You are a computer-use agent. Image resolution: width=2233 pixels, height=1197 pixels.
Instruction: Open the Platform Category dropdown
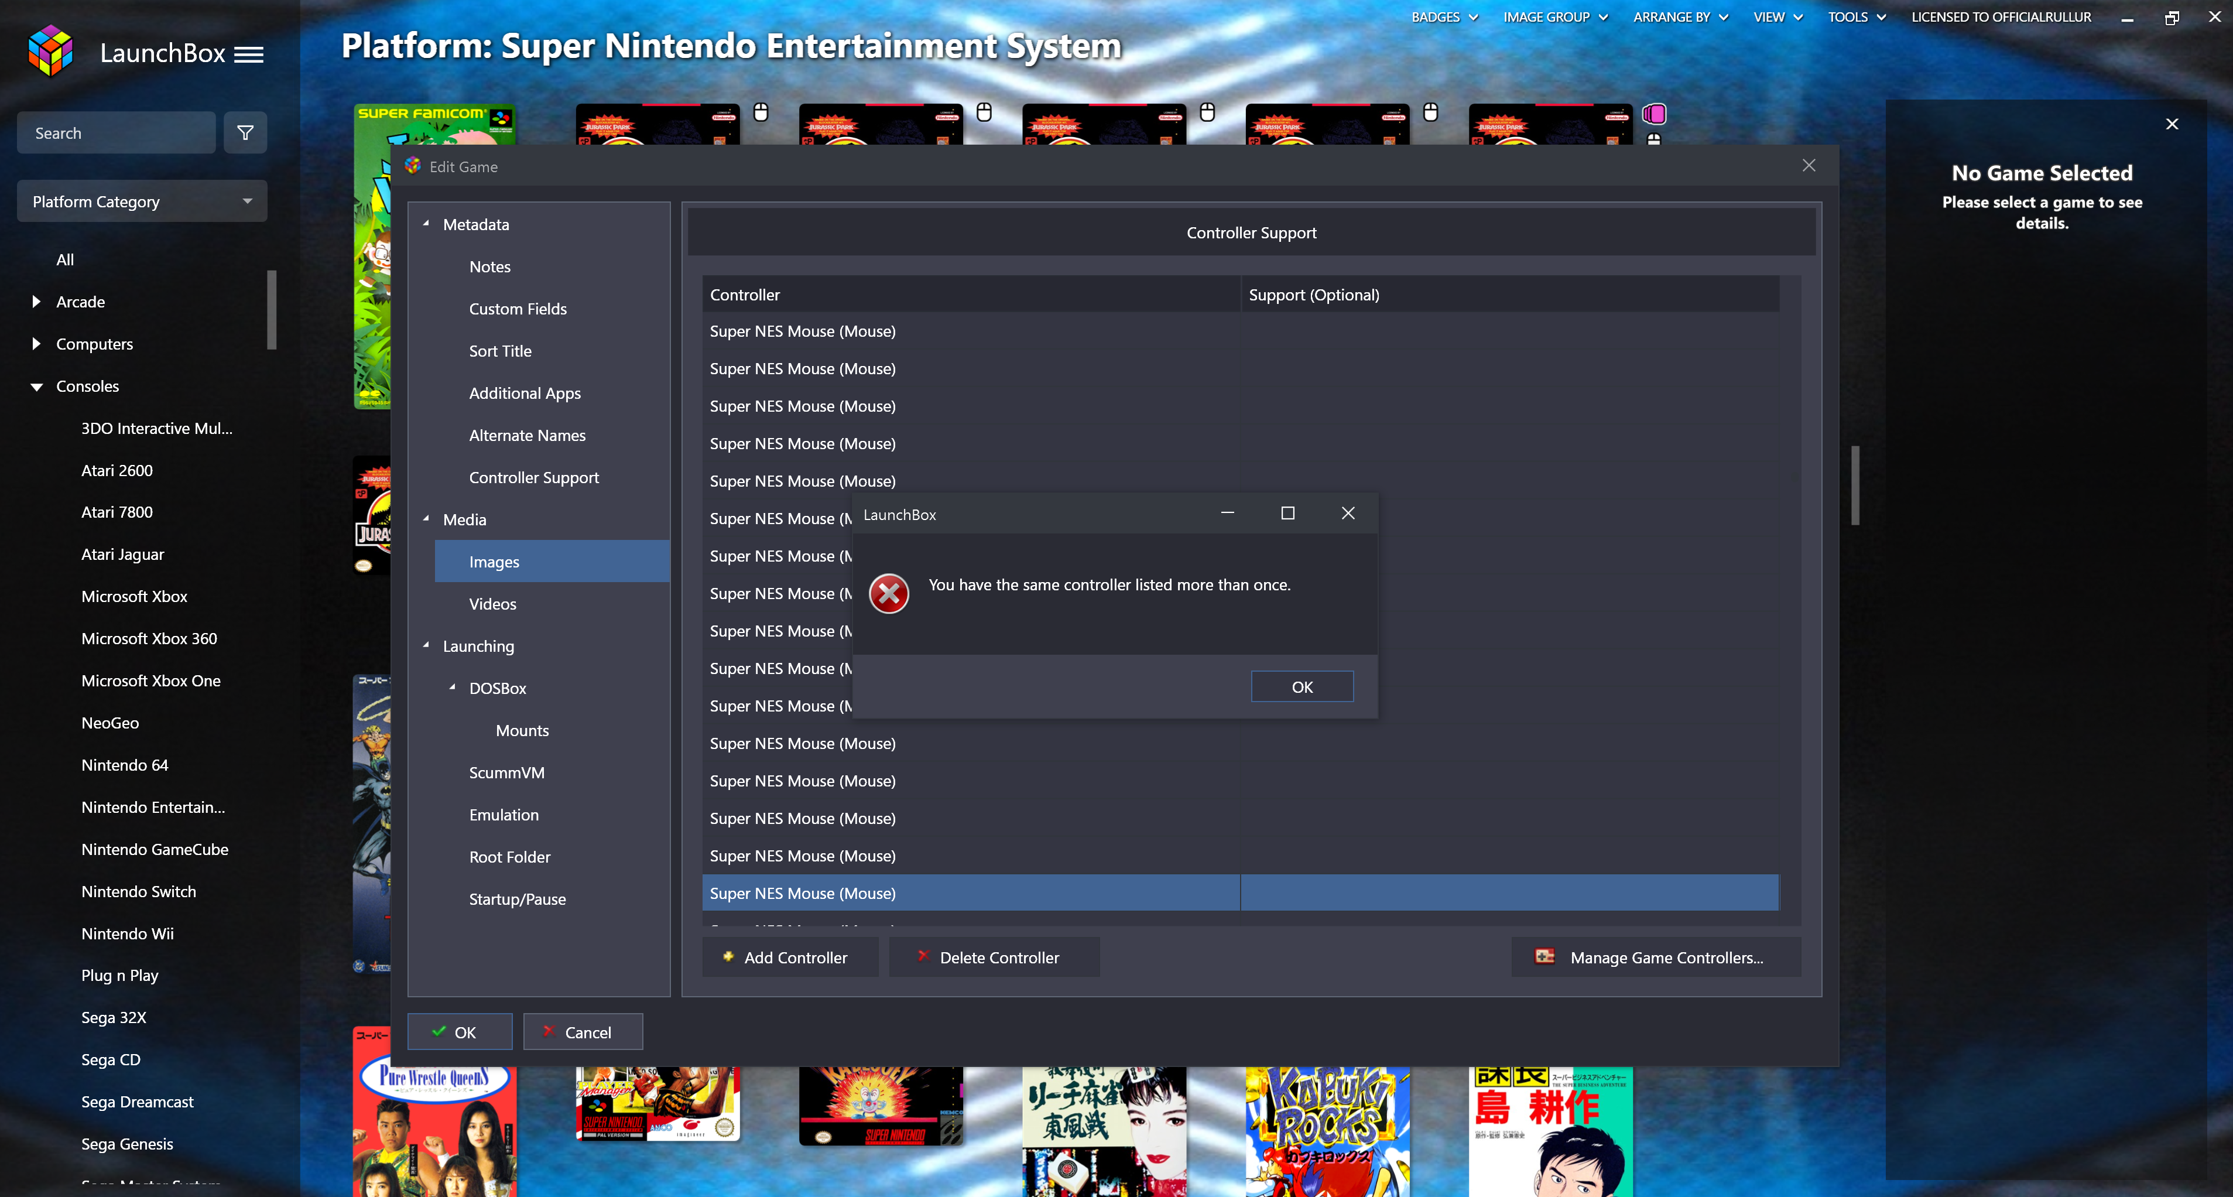coord(142,201)
